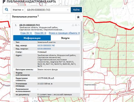The image size is (134, 102).
Task: Click the Найти search button
Action: (76, 10)
